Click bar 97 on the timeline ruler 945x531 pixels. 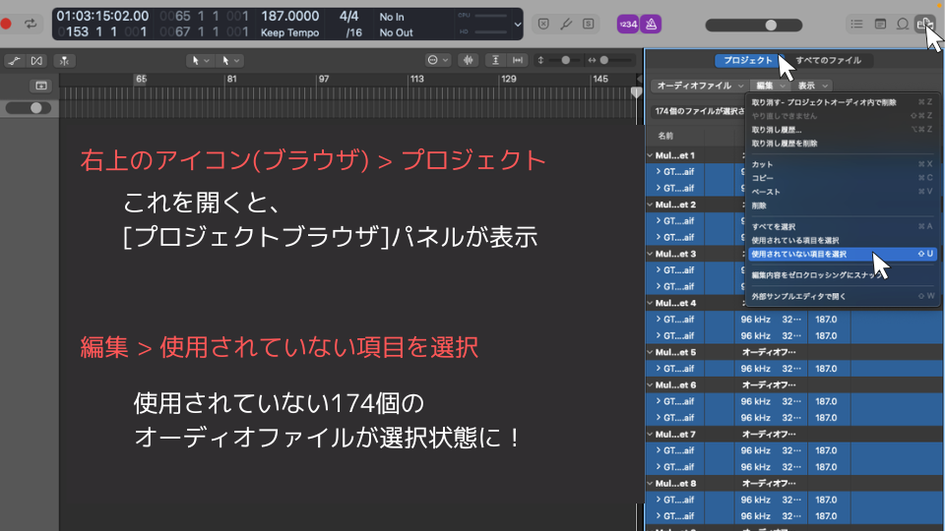[321, 80]
